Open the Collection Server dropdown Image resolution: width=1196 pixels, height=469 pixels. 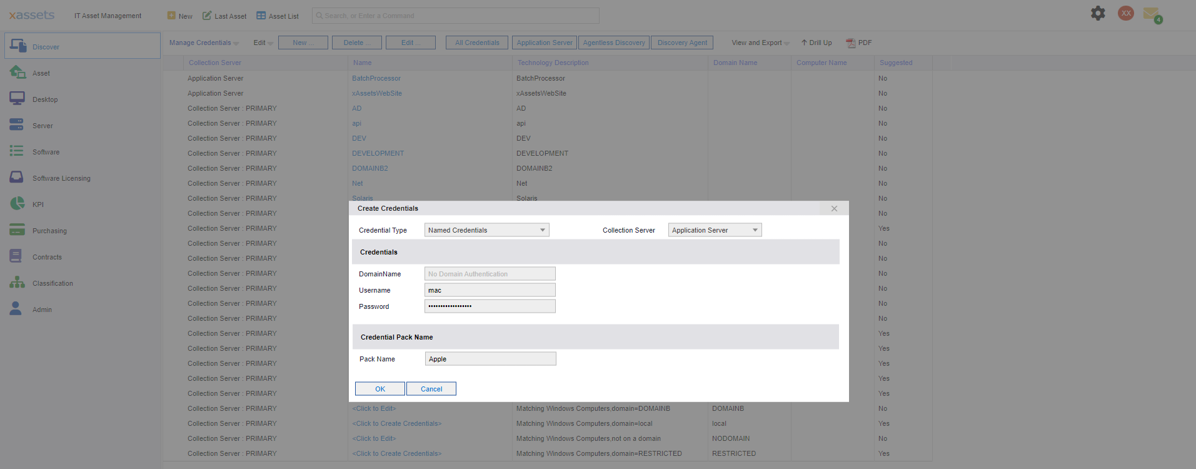[x=715, y=230]
